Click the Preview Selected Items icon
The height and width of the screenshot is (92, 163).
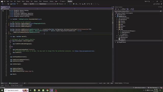[x=133, y=9]
